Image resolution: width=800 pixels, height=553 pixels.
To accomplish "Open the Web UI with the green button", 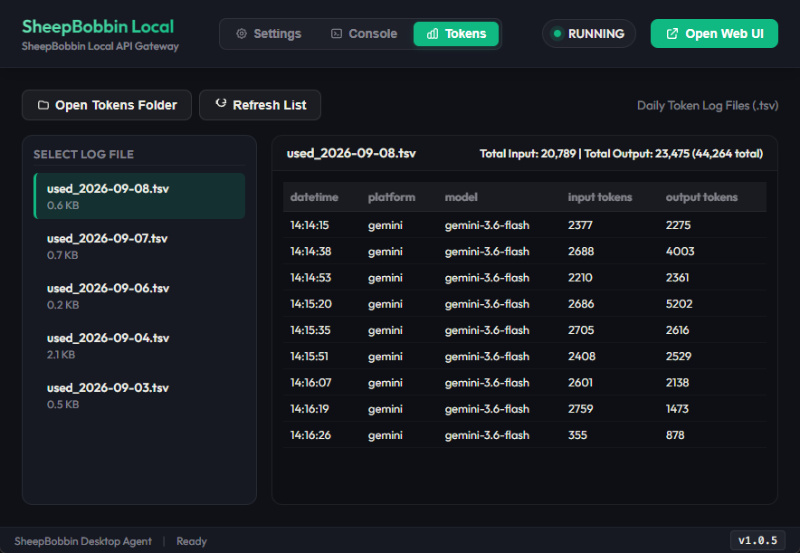I will point(714,33).
